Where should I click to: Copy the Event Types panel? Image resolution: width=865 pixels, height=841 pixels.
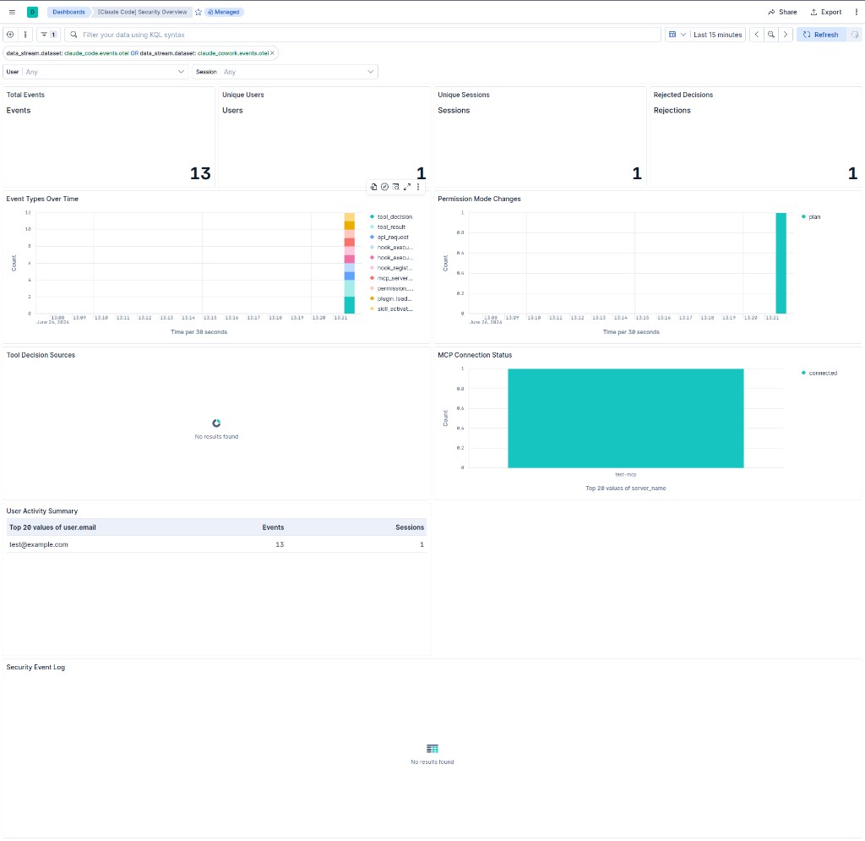[x=373, y=187]
